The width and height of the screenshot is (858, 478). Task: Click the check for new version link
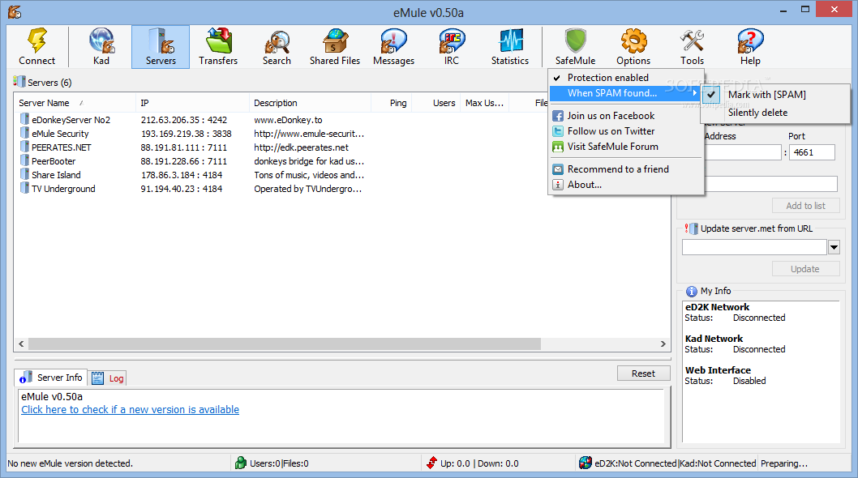pyautogui.click(x=131, y=410)
